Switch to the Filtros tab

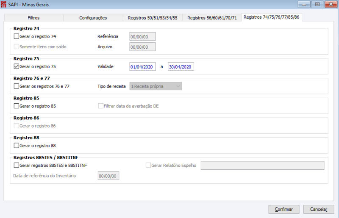(34, 18)
